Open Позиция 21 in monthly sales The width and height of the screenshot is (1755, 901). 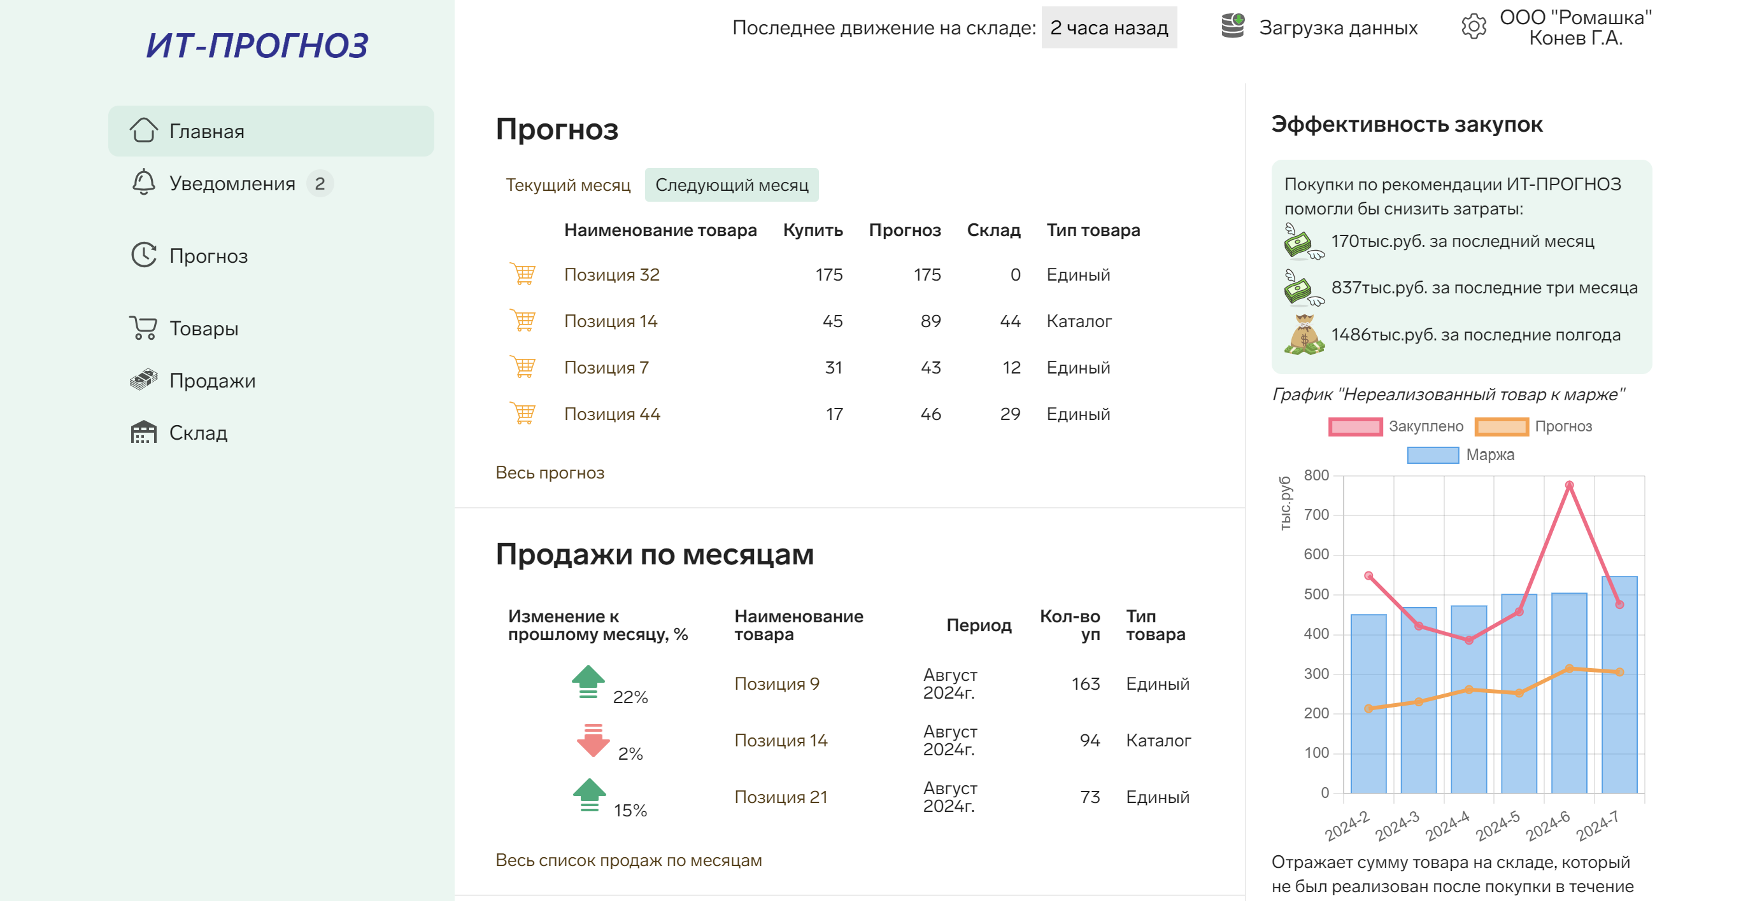pos(781,796)
